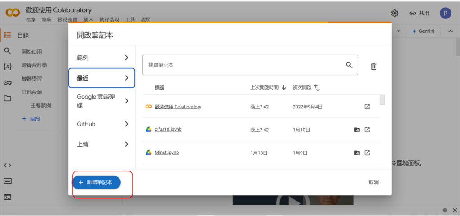Toggle sort on 初次開啟 column
460x216 pixels.
317,88
